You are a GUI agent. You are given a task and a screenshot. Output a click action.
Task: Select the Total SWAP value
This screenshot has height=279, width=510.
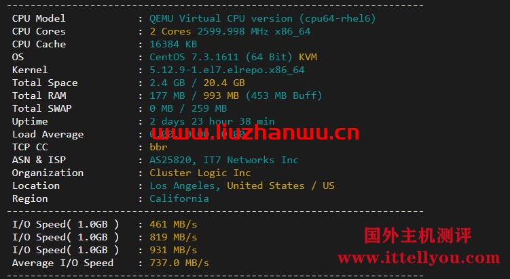[x=188, y=108]
